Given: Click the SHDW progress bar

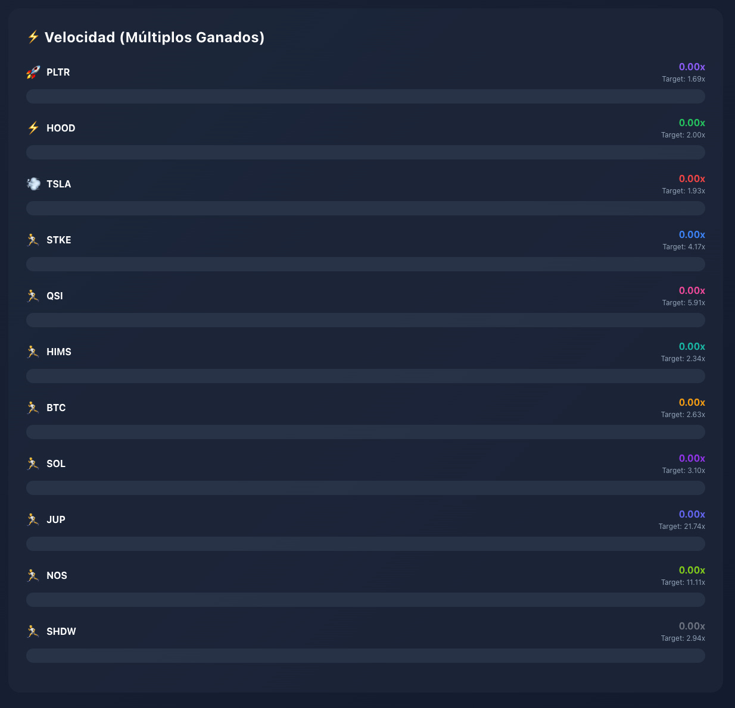Looking at the screenshot, I should point(366,656).
